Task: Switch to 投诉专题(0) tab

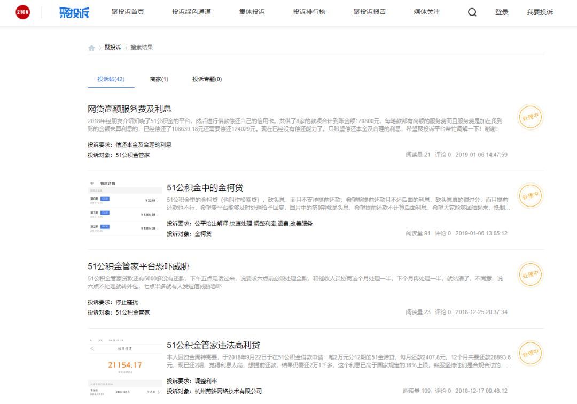Action: [x=207, y=79]
